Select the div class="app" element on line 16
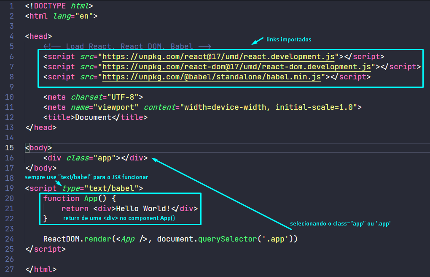 tap(96, 158)
